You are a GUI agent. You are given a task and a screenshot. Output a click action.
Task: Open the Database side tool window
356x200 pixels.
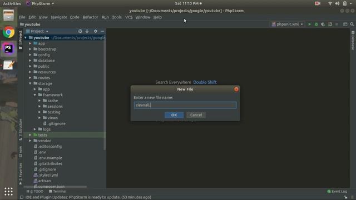click(x=353, y=41)
